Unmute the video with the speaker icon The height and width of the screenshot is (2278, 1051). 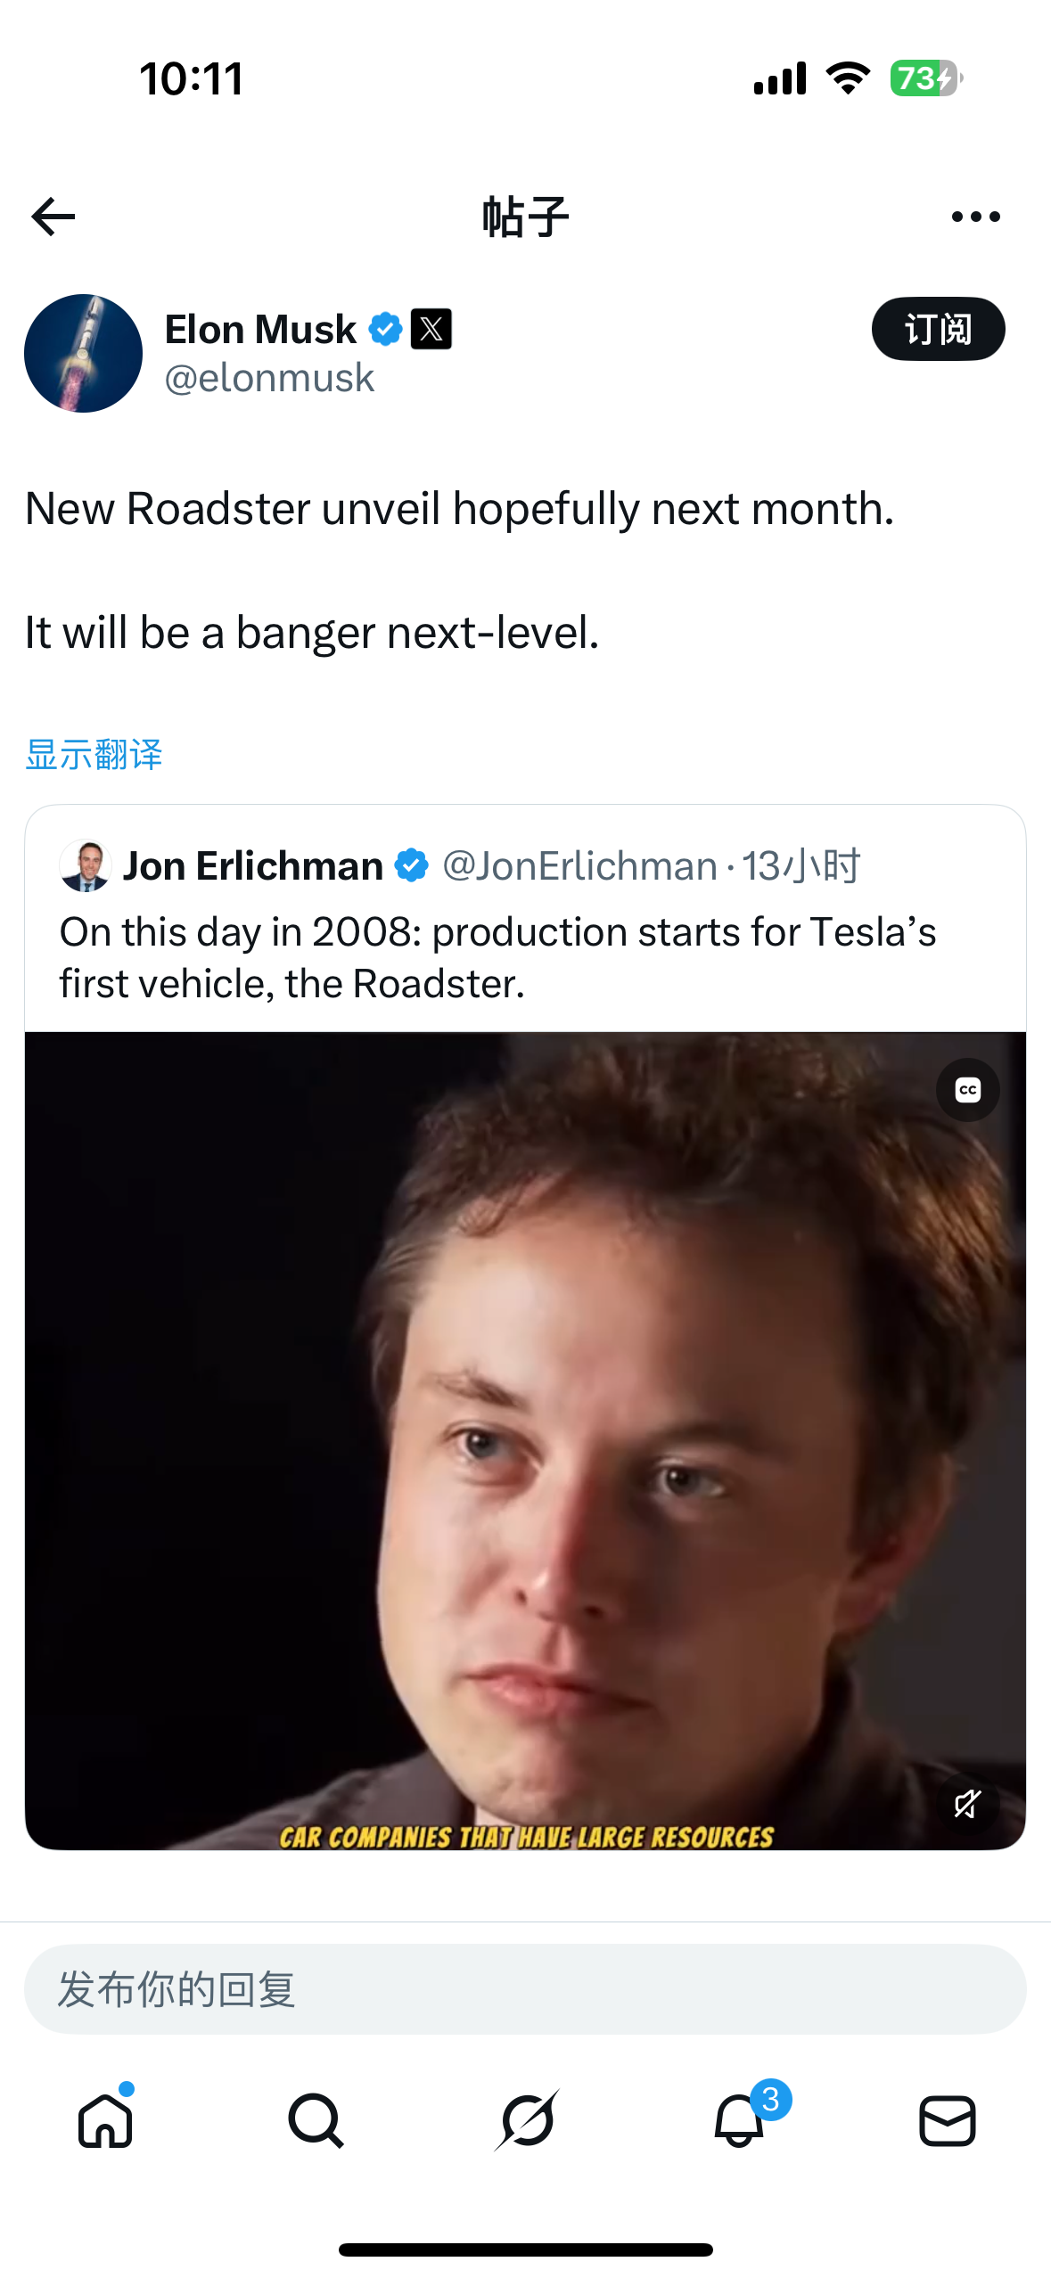click(x=967, y=1805)
